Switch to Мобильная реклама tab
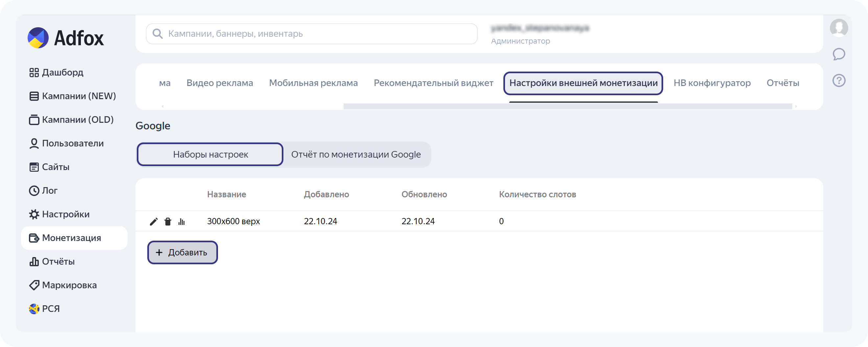The width and height of the screenshot is (868, 347). [x=313, y=83]
